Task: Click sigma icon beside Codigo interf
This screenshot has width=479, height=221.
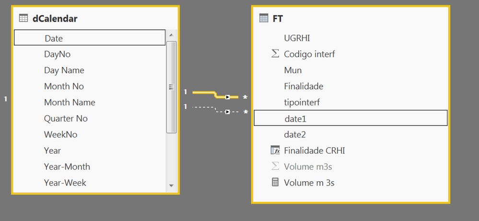Action: point(275,54)
